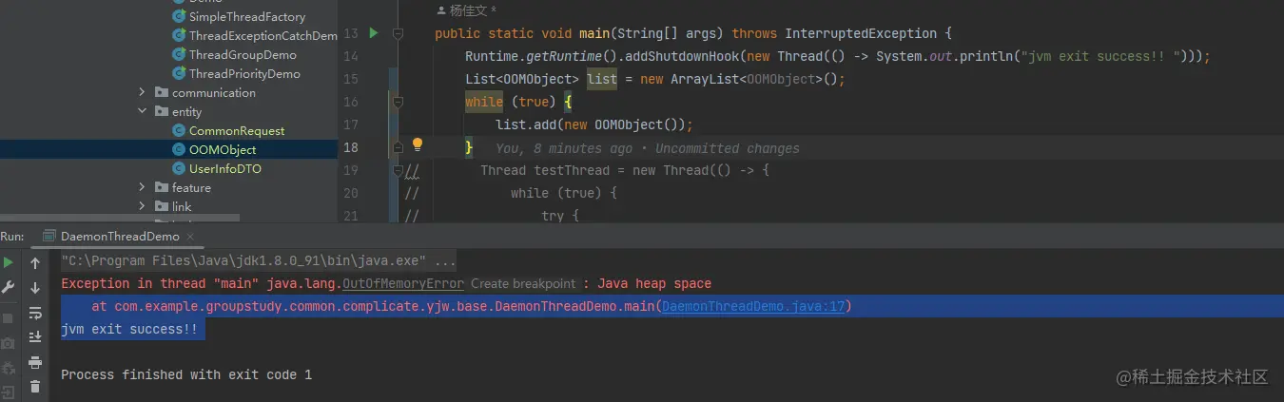Fold commented block at line 19
Screen dimensions: 1284x402
(398, 170)
